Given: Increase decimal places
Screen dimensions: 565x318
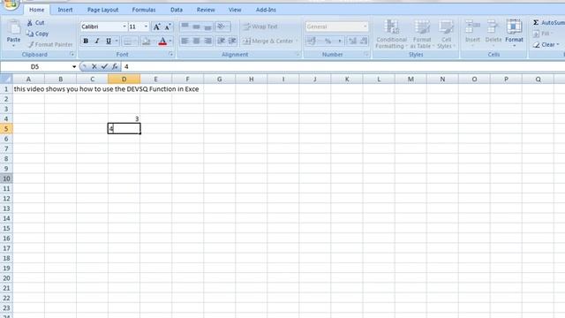Looking at the screenshot, I should 352,42.
